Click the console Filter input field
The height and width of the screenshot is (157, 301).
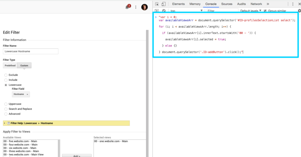(x=222, y=11)
